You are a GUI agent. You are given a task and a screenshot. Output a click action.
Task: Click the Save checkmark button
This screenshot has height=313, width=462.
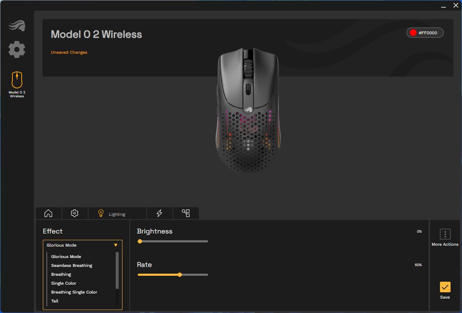point(445,287)
